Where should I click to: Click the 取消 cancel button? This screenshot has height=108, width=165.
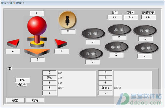coord(35,100)
